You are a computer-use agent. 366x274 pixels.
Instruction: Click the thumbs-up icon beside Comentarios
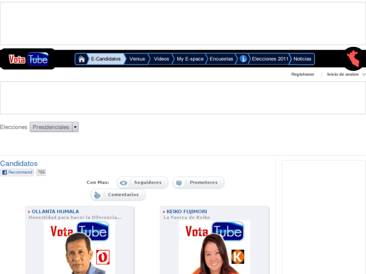pyautogui.click(x=97, y=195)
